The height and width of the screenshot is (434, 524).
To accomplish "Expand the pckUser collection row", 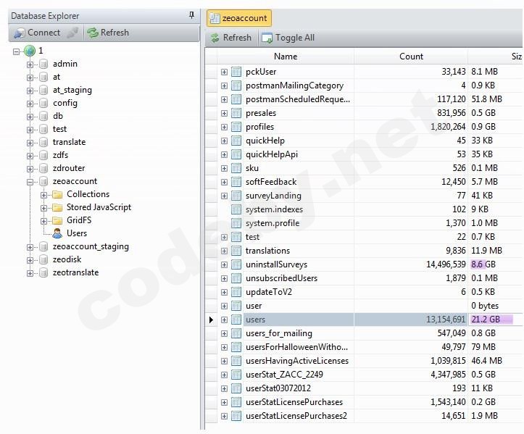I will (224, 72).
